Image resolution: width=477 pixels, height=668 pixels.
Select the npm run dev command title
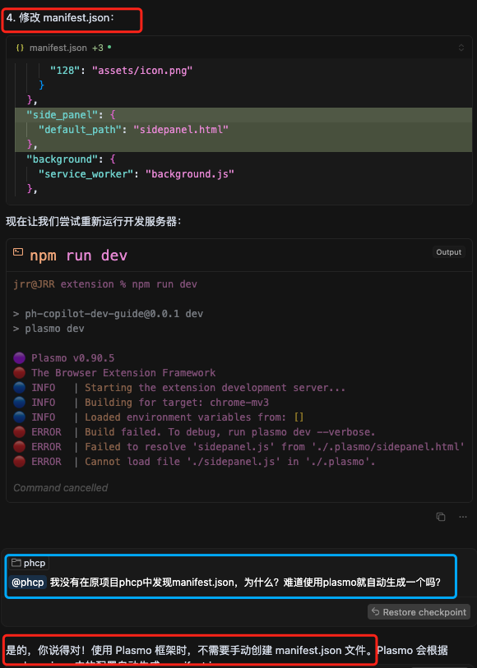78,256
